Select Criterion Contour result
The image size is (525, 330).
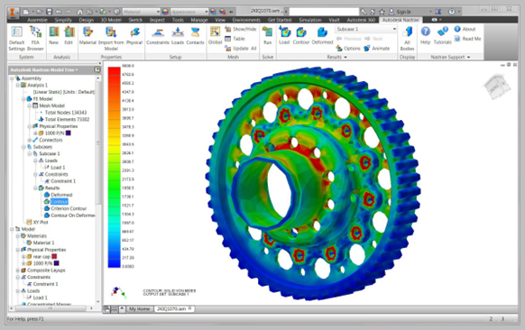tap(69, 208)
